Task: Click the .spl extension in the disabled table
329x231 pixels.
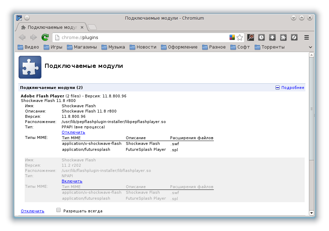Action: [174, 199]
